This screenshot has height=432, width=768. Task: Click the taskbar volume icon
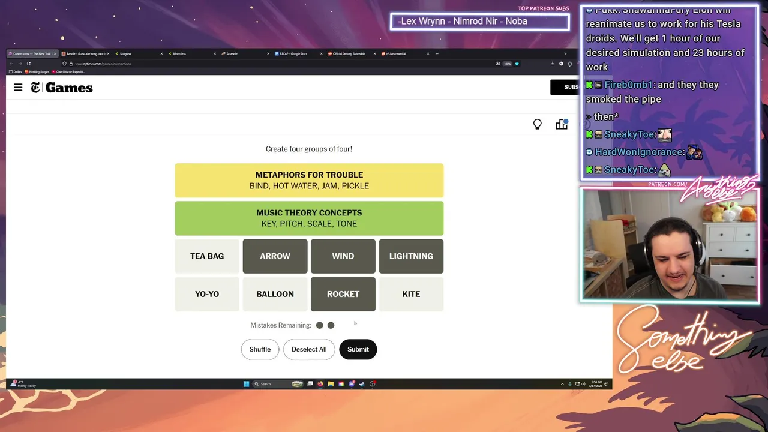tap(583, 384)
